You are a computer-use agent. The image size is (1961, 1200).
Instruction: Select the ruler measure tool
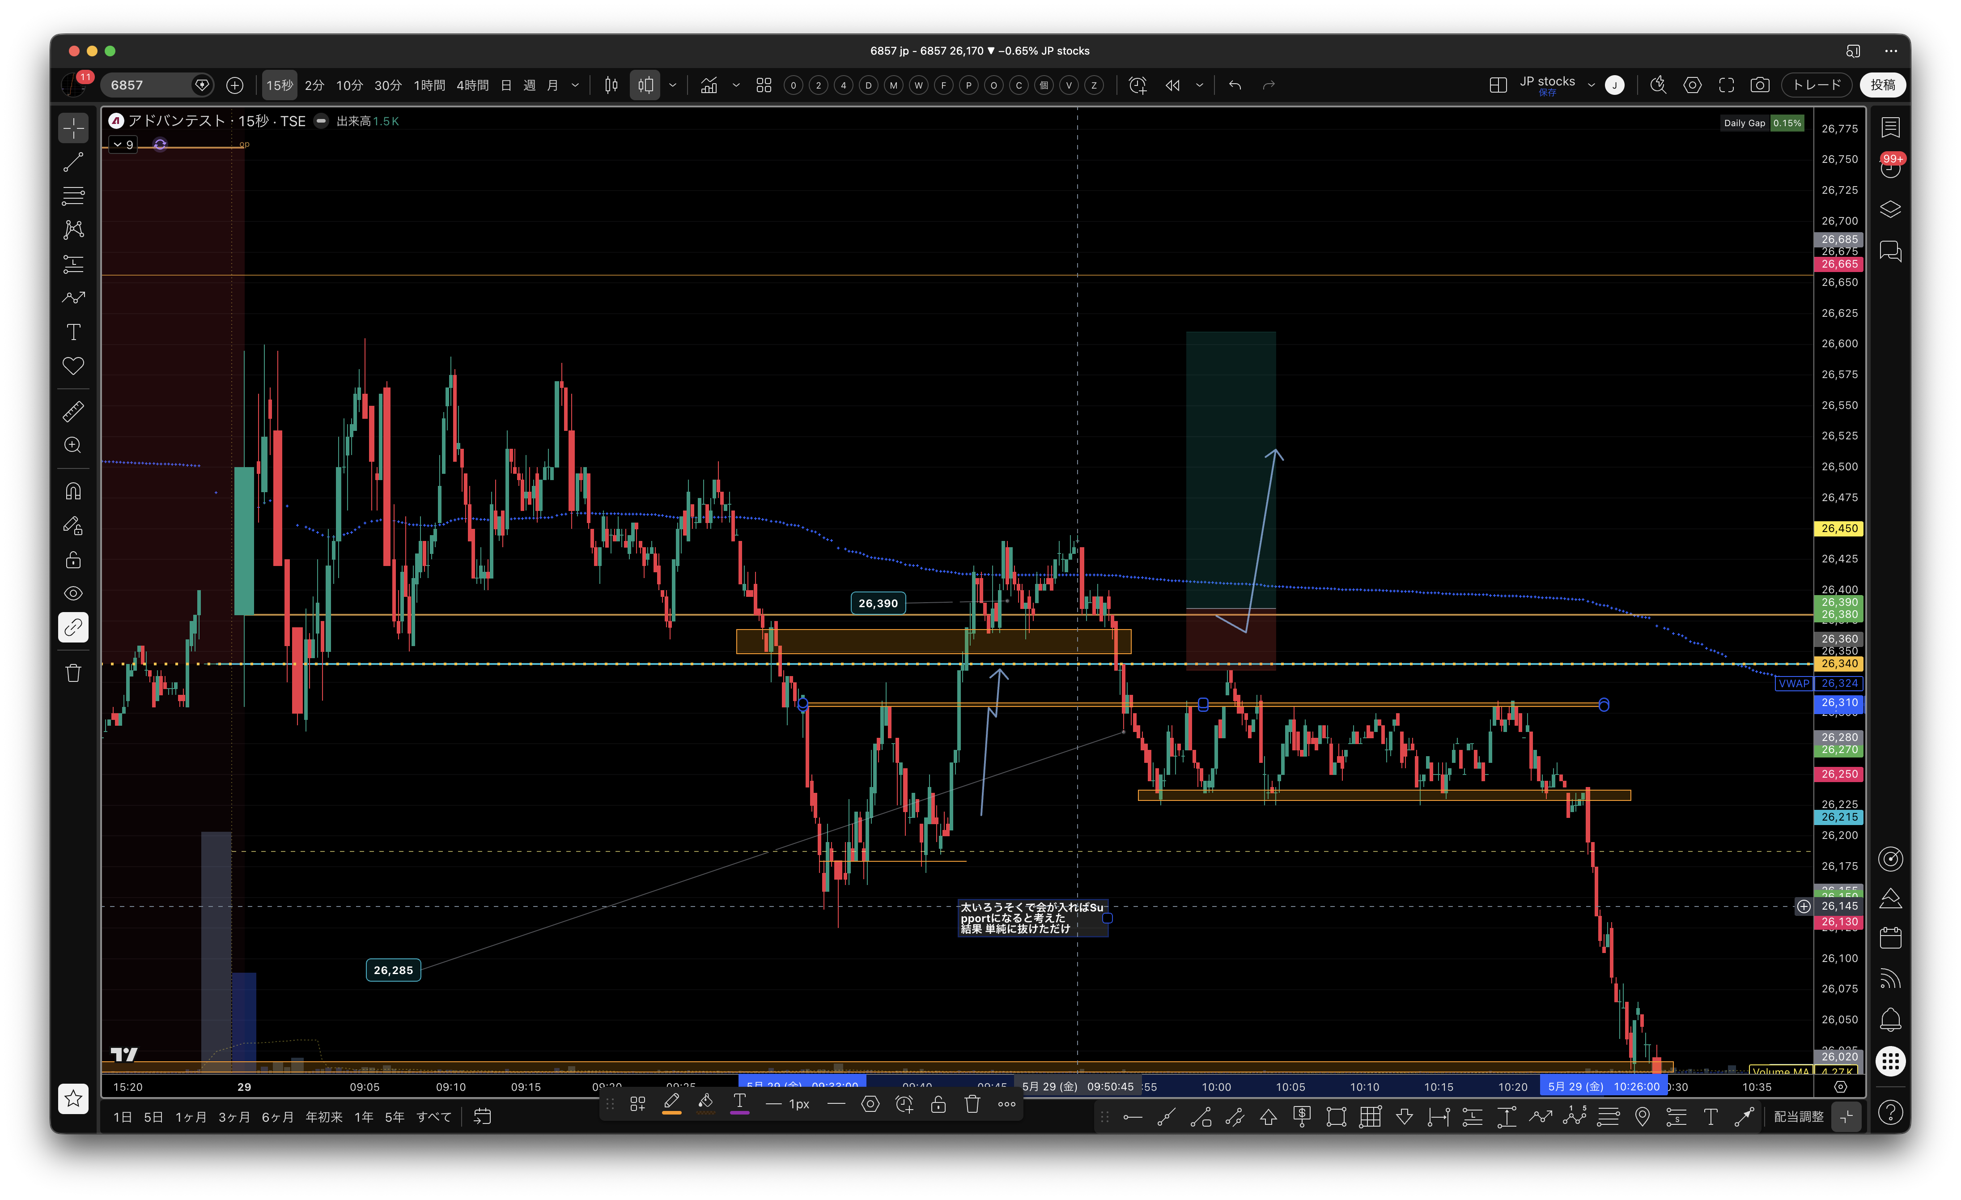(x=73, y=412)
